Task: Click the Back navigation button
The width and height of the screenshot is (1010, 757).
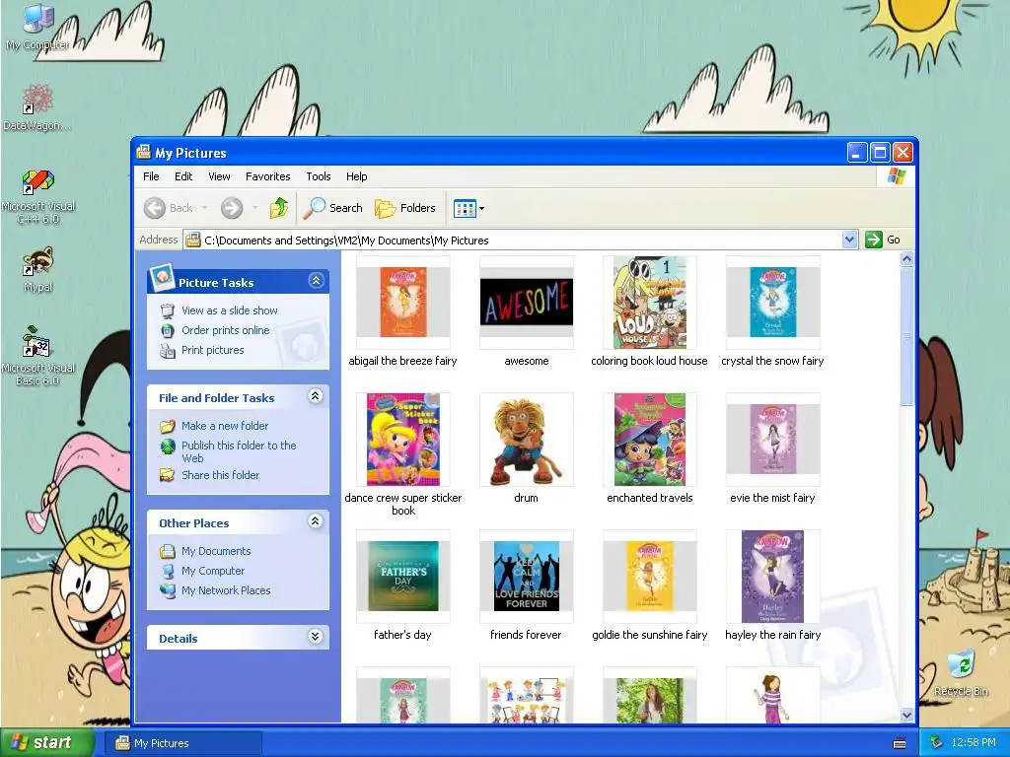Action: click(x=168, y=208)
